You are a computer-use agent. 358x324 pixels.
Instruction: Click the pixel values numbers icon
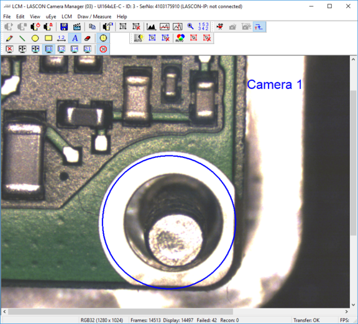pyautogui.click(x=203, y=27)
